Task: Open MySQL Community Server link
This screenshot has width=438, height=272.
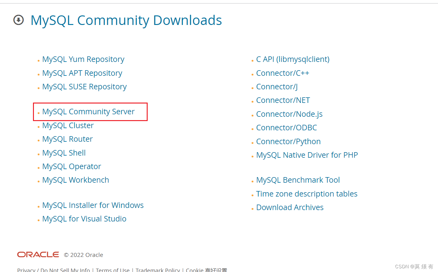Action: 88,112
